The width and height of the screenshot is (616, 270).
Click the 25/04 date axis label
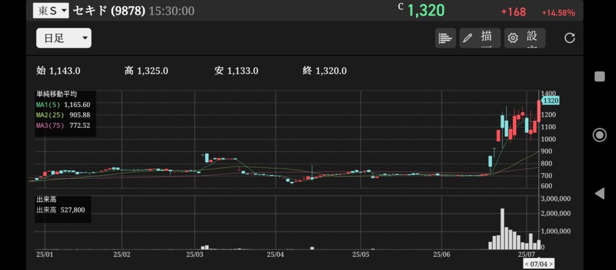[x=276, y=255]
